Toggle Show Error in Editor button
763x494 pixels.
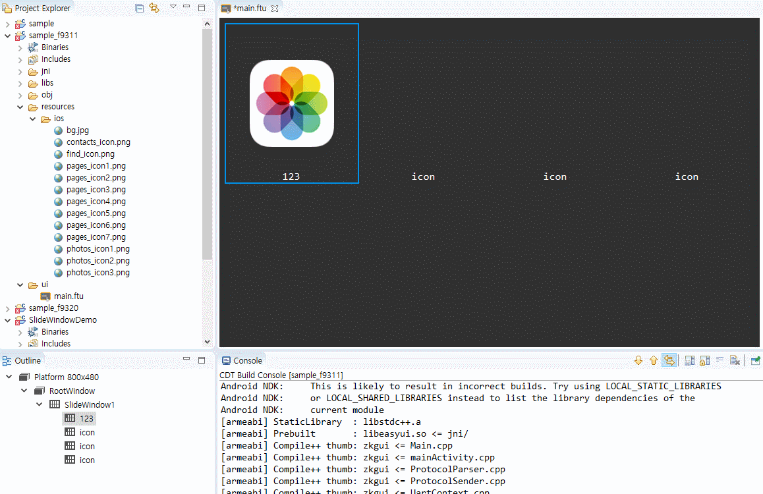(x=669, y=360)
